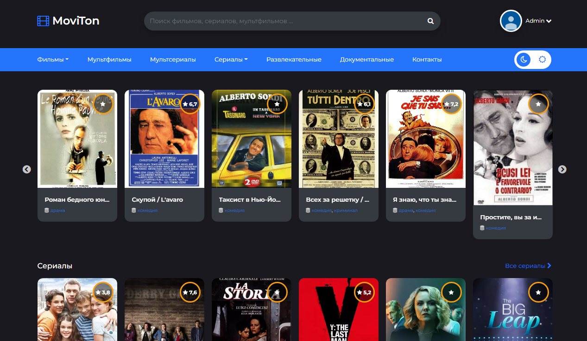Click the star badge on The Big Leap

tap(538, 292)
